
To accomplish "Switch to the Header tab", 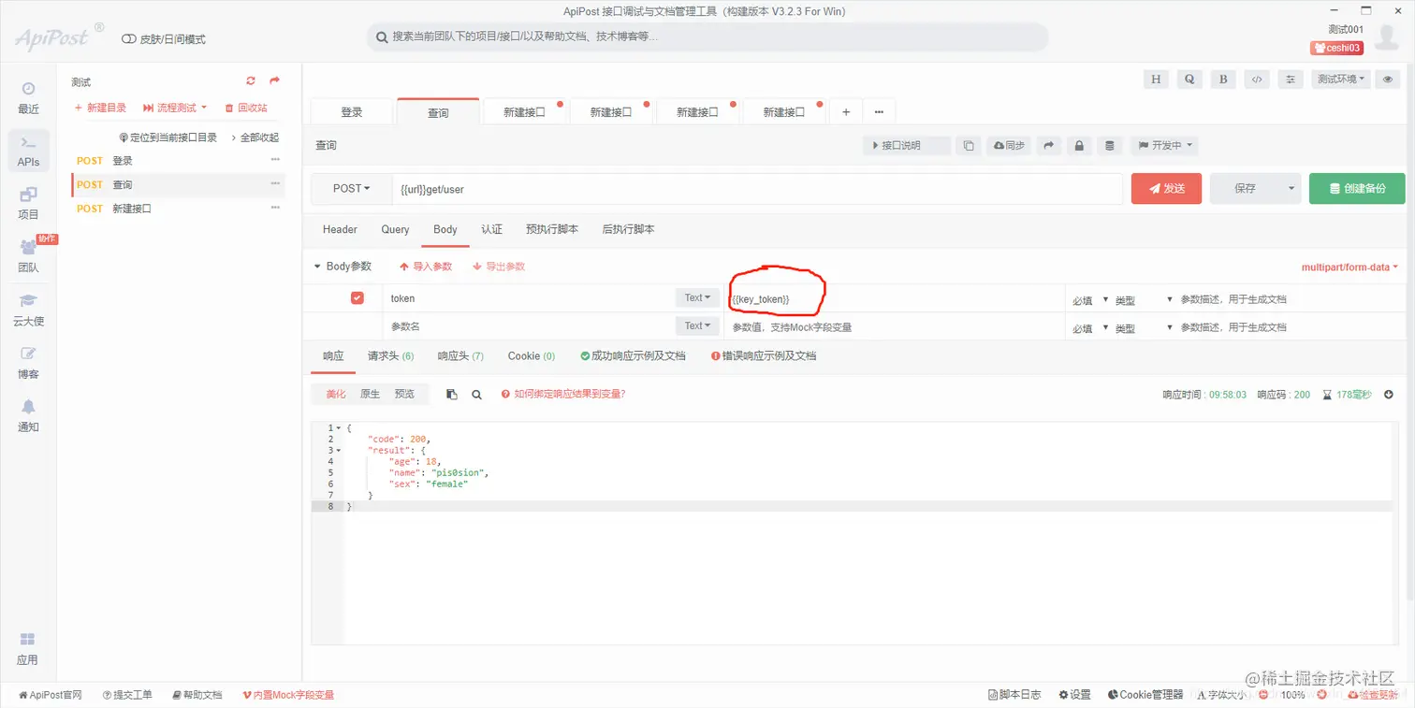I will 340,229.
